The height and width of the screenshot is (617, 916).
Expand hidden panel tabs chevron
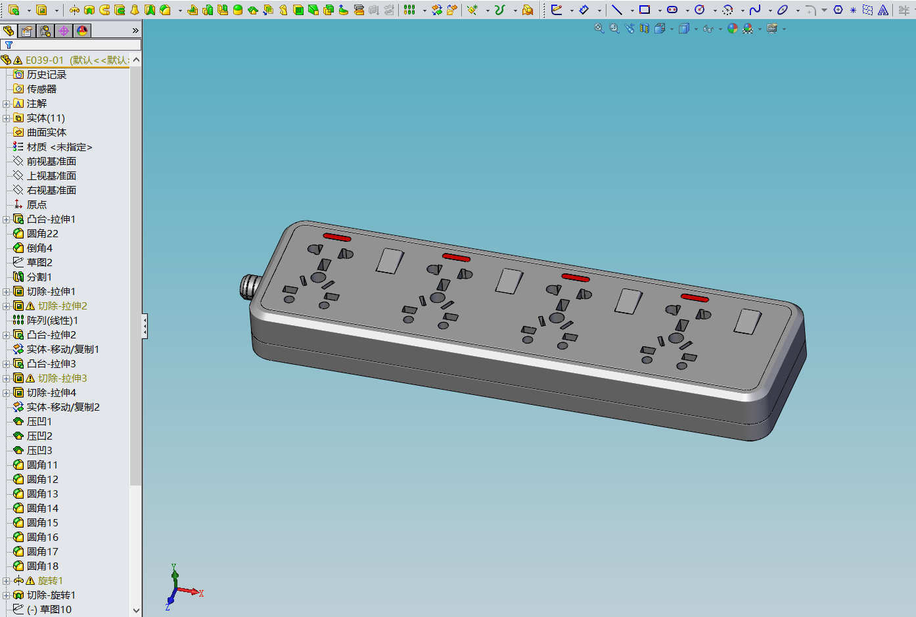(135, 31)
